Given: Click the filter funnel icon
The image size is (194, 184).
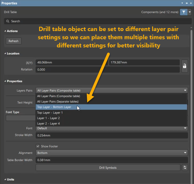Looking at the screenshot, I should point(184,12).
